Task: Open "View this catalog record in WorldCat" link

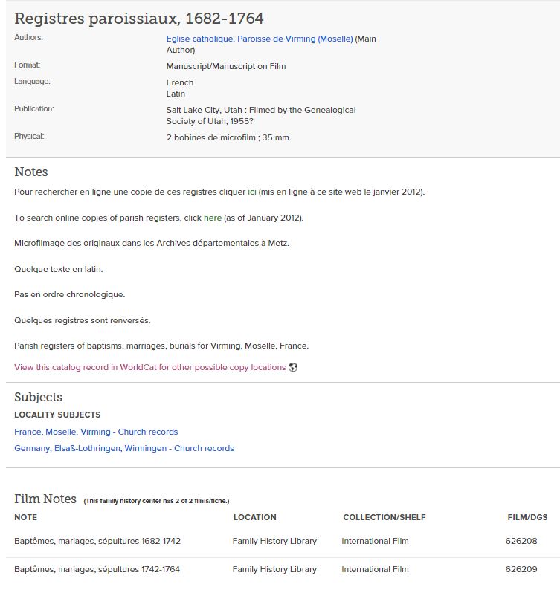Action: 149,367
